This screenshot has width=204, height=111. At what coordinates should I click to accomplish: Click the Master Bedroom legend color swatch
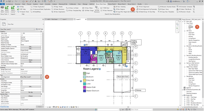[85, 91]
